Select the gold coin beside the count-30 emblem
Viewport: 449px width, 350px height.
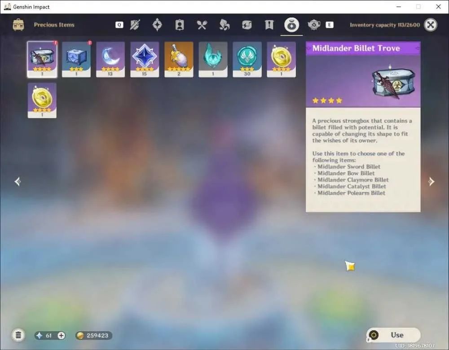281,60
